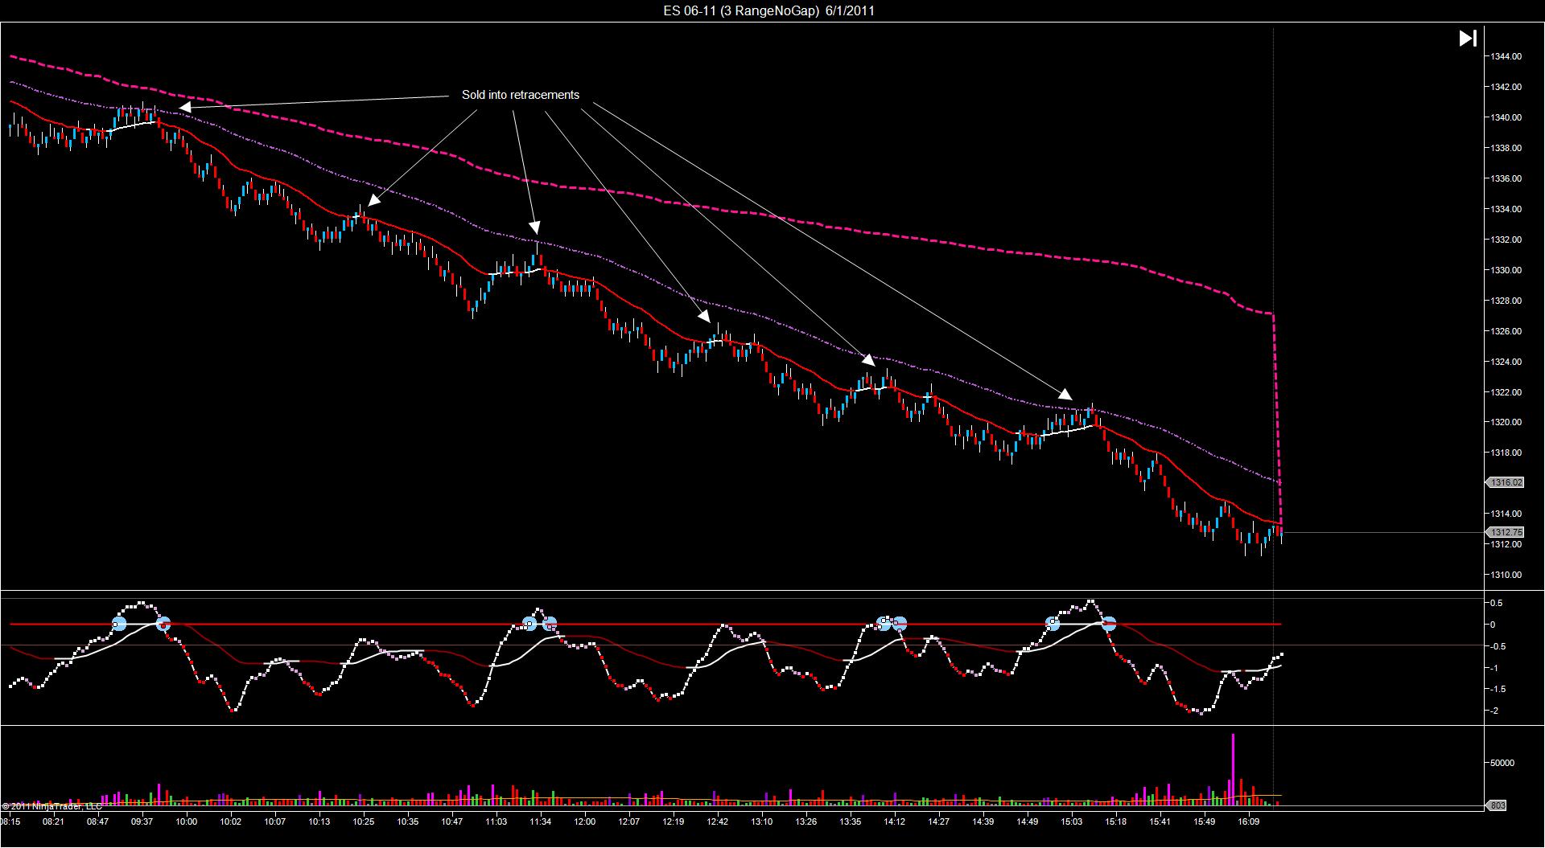Click the 1338.00 price axis label

tap(1506, 148)
